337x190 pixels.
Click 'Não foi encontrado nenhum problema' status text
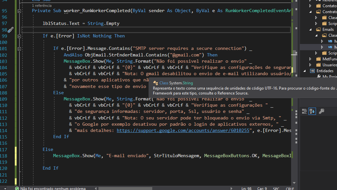pos(53,188)
